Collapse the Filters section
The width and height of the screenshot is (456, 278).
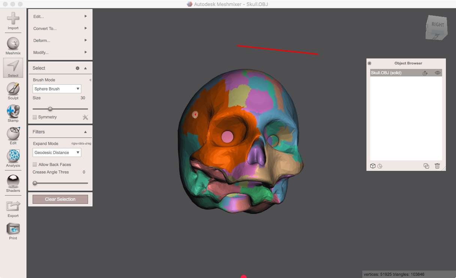tap(85, 132)
